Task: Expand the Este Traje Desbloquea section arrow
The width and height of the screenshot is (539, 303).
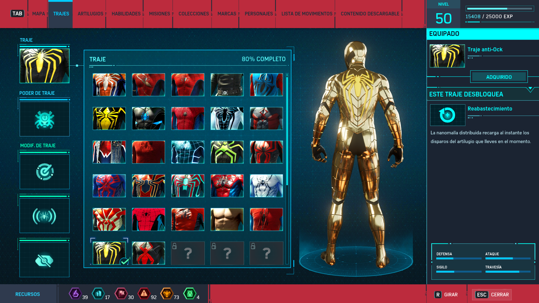Action: [x=530, y=89]
